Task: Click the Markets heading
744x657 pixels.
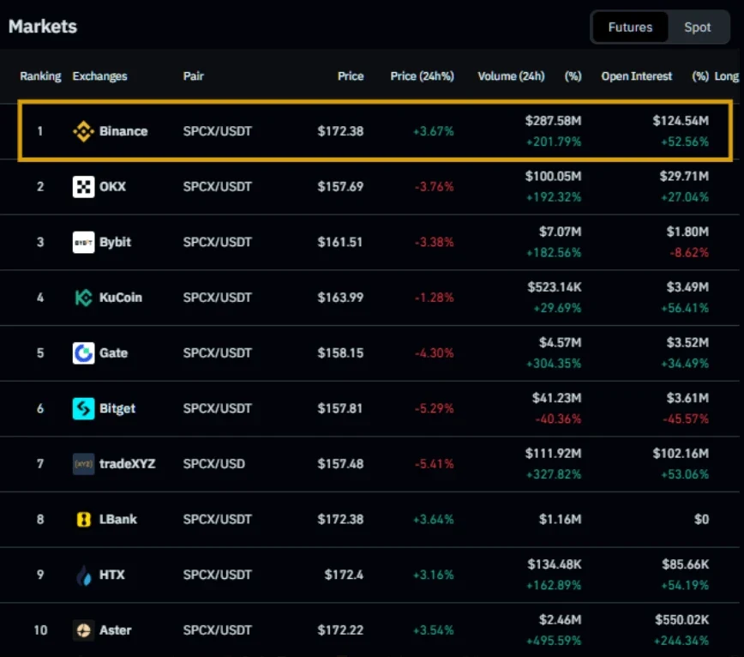Action: 43,27
